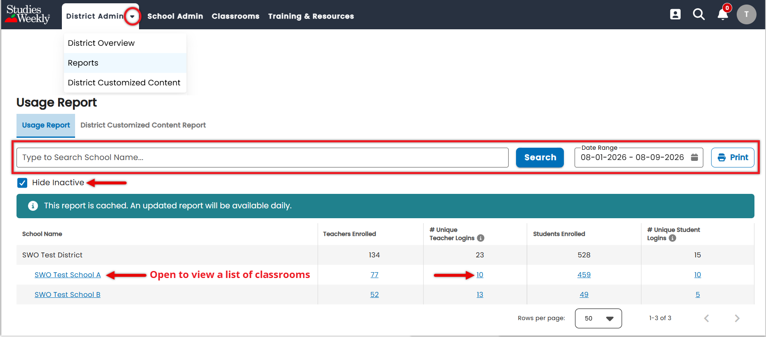
Task: Click the District Admin menu label
Action: point(95,16)
